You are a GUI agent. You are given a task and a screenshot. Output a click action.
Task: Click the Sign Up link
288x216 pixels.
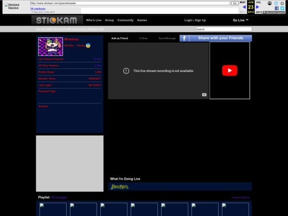[x=201, y=20]
